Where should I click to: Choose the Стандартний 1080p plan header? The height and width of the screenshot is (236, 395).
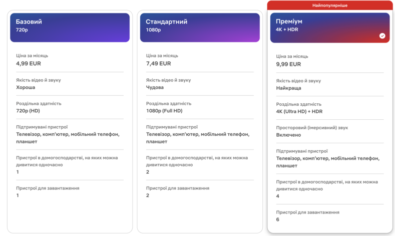(x=199, y=27)
